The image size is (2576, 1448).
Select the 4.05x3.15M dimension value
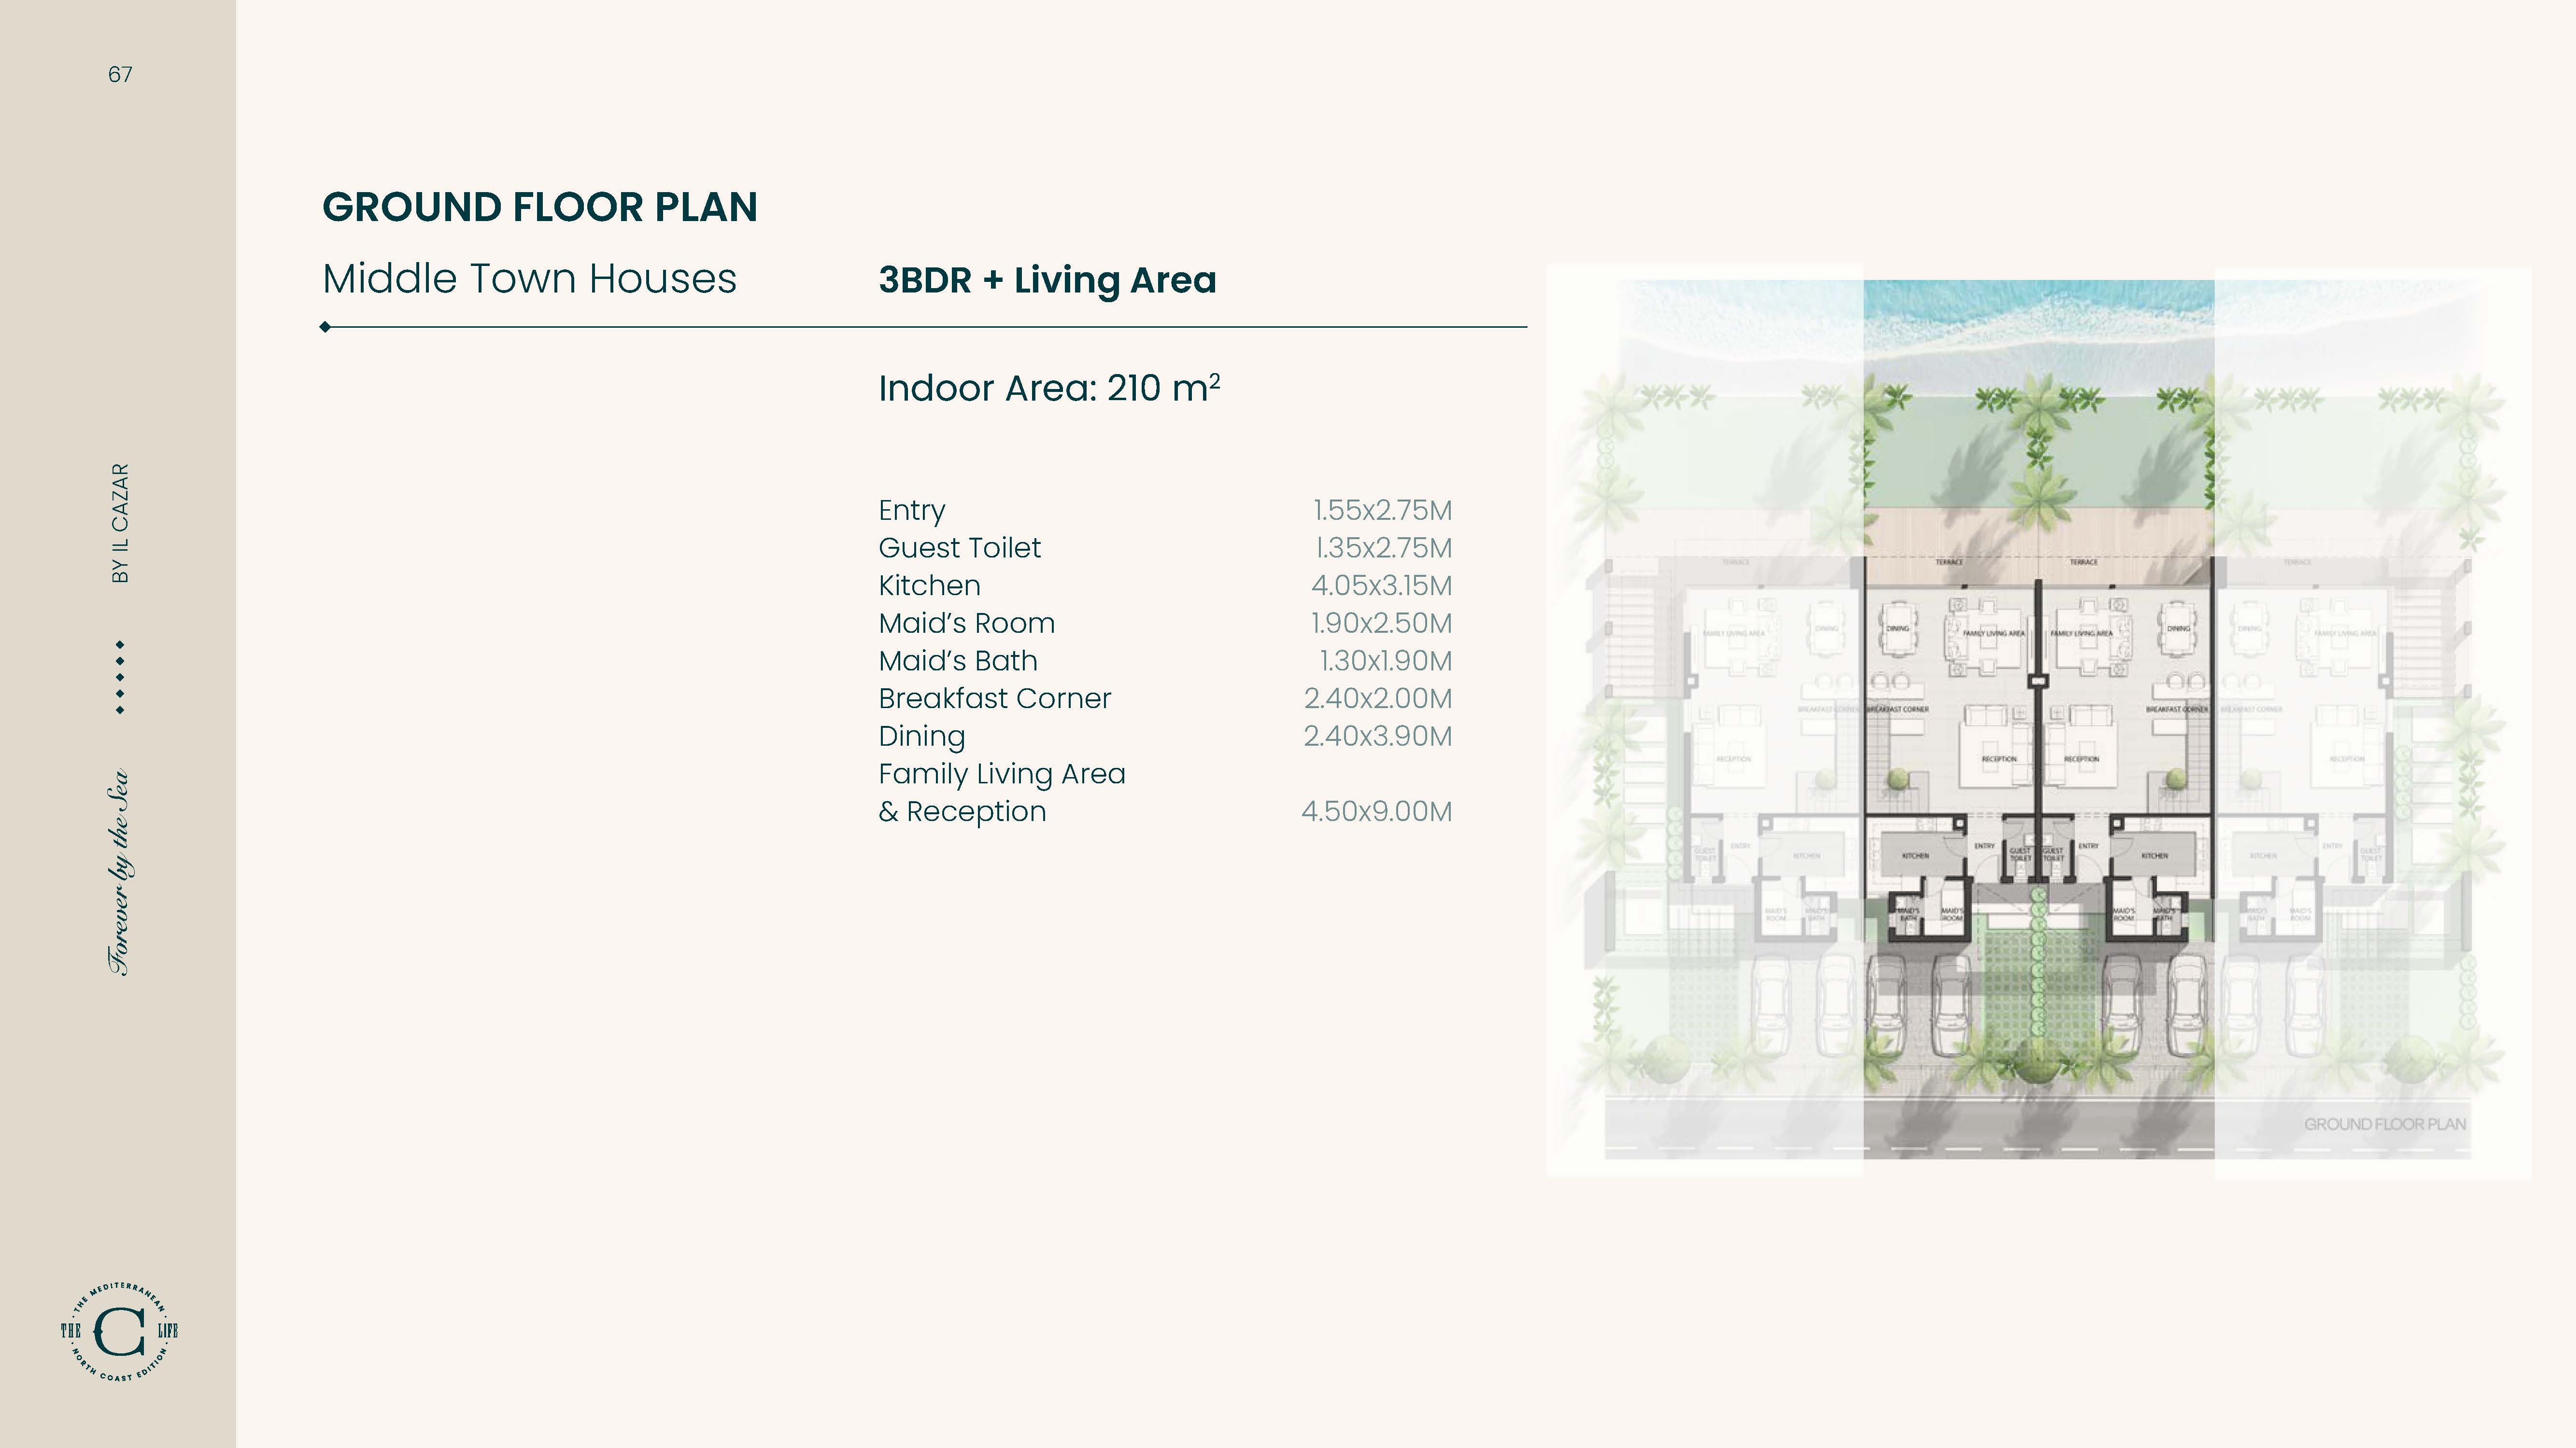tap(1381, 585)
